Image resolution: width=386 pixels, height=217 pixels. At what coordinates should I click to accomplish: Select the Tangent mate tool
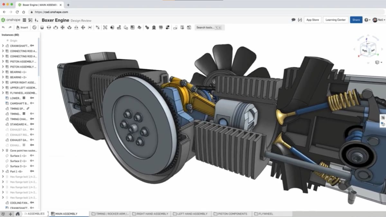coord(97,28)
